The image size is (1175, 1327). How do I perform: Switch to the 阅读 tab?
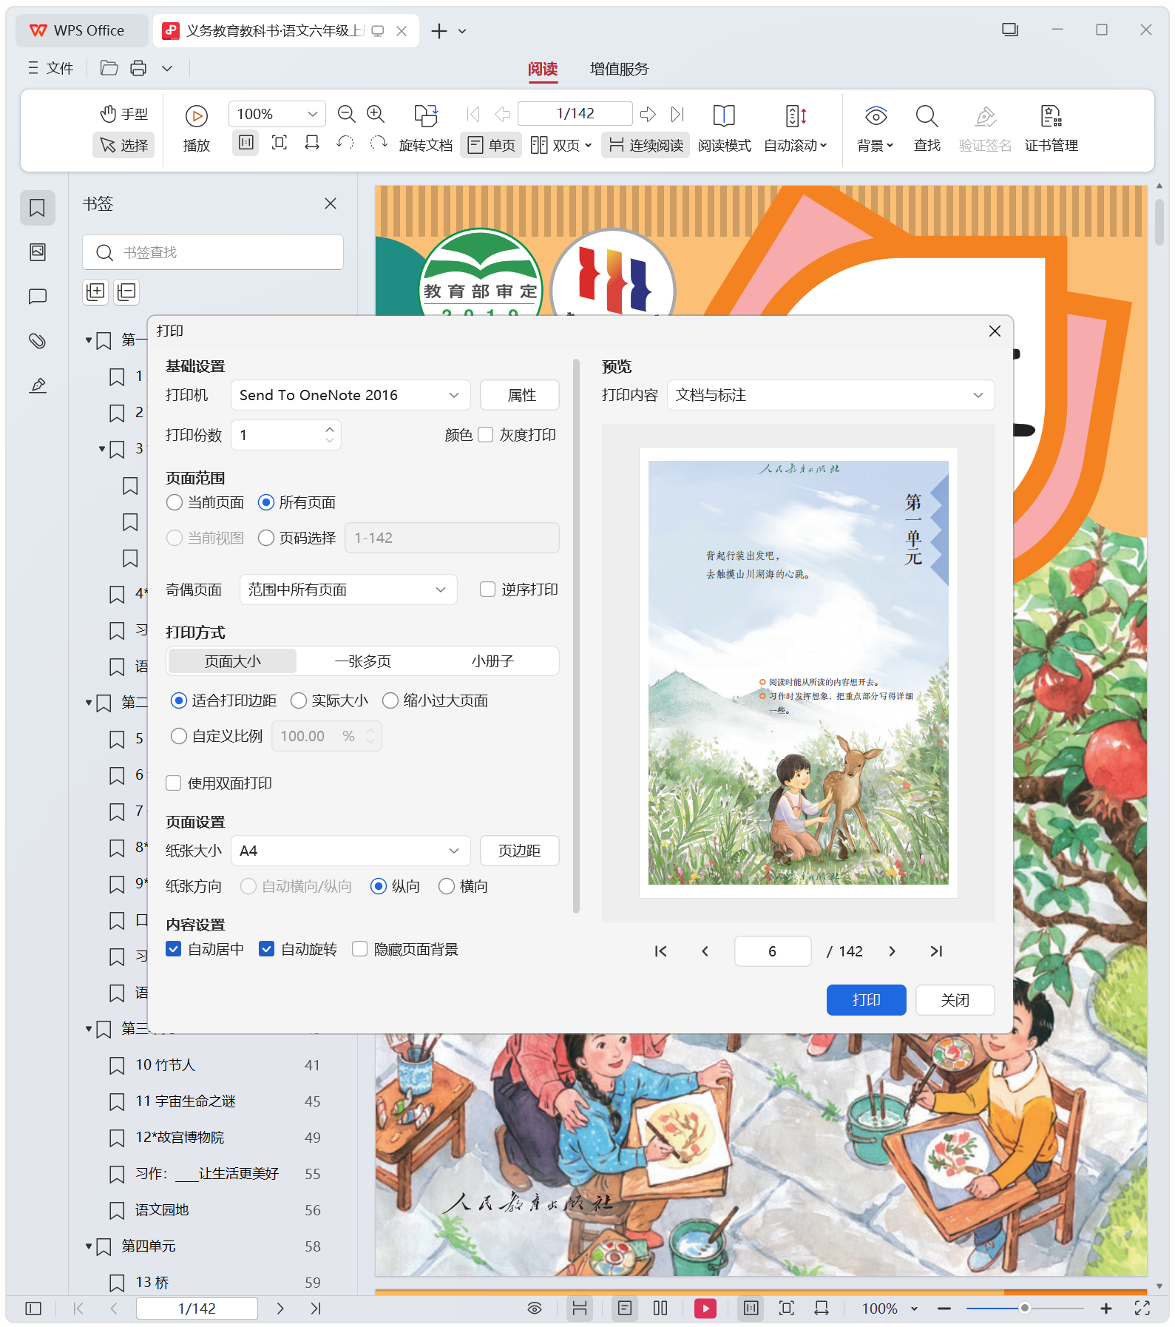point(543,69)
